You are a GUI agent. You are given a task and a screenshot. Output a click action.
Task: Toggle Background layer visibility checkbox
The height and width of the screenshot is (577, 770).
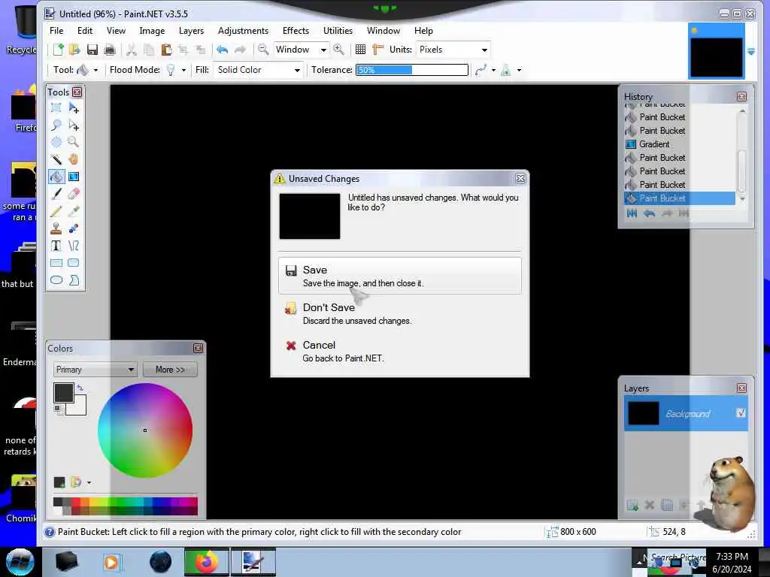[x=741, y=413]
